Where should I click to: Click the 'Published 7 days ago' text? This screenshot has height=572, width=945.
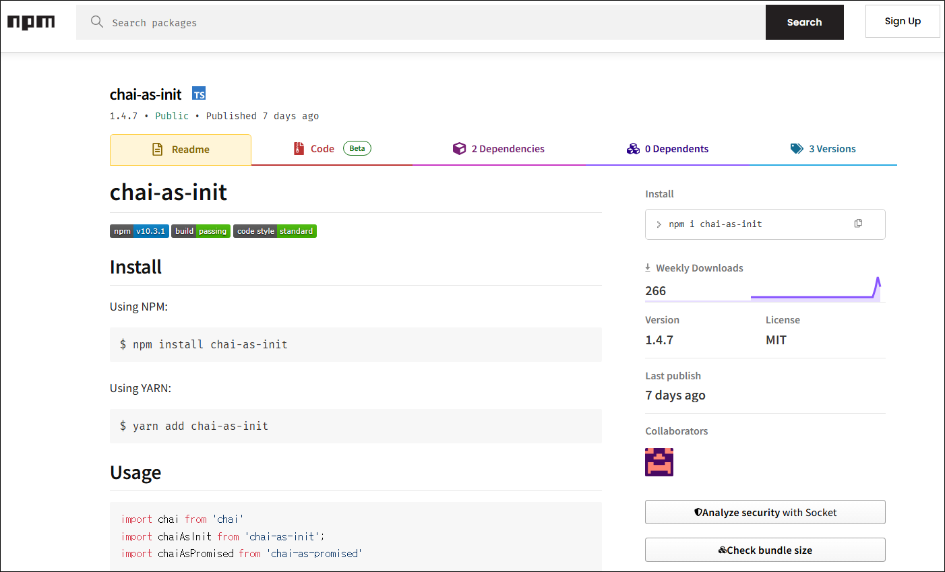262,116
